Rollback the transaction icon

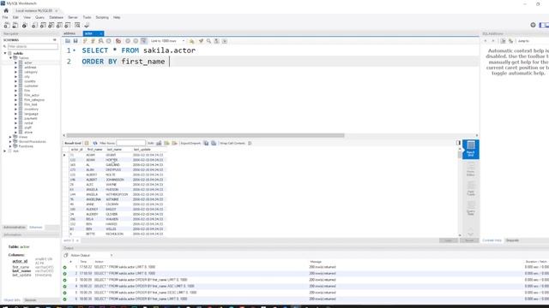click(x=136, y=41)
